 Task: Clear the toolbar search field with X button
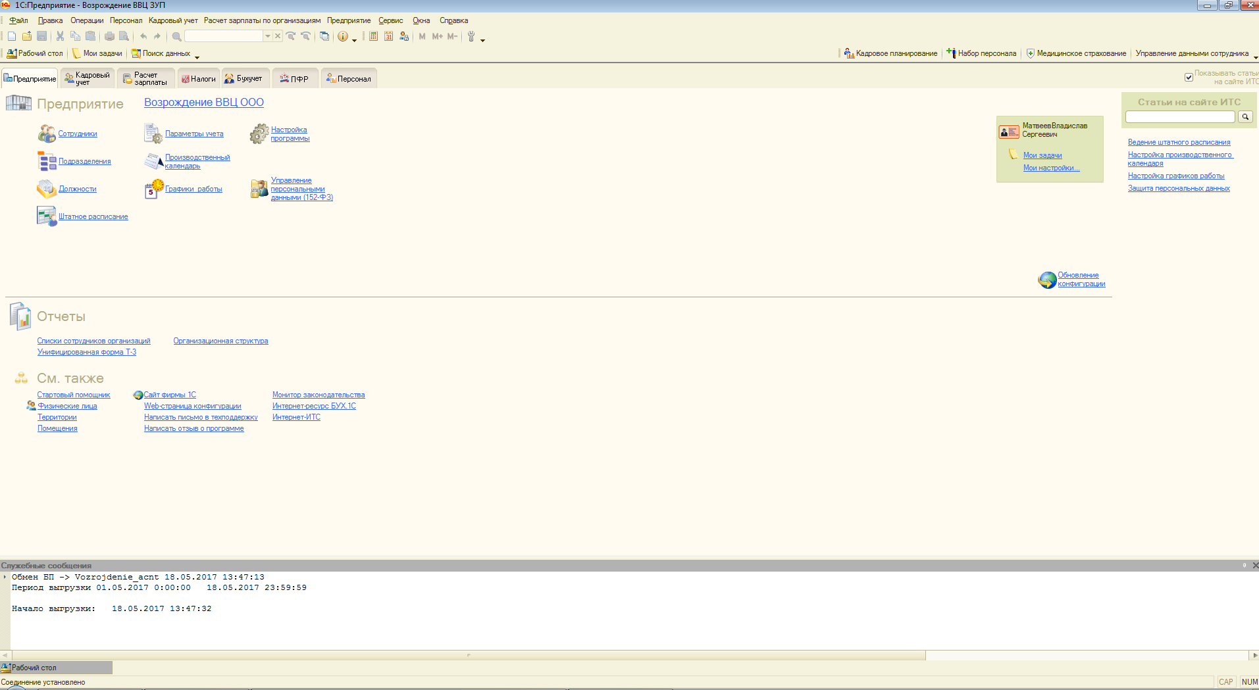pos(278,36)
